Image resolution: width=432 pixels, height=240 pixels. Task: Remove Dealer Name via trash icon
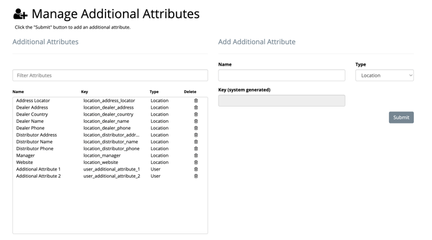[x=196, y=121]
